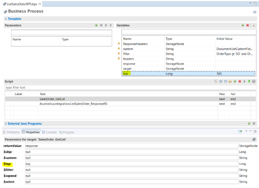Expand all Script rows icon

(x=221, y=81)
